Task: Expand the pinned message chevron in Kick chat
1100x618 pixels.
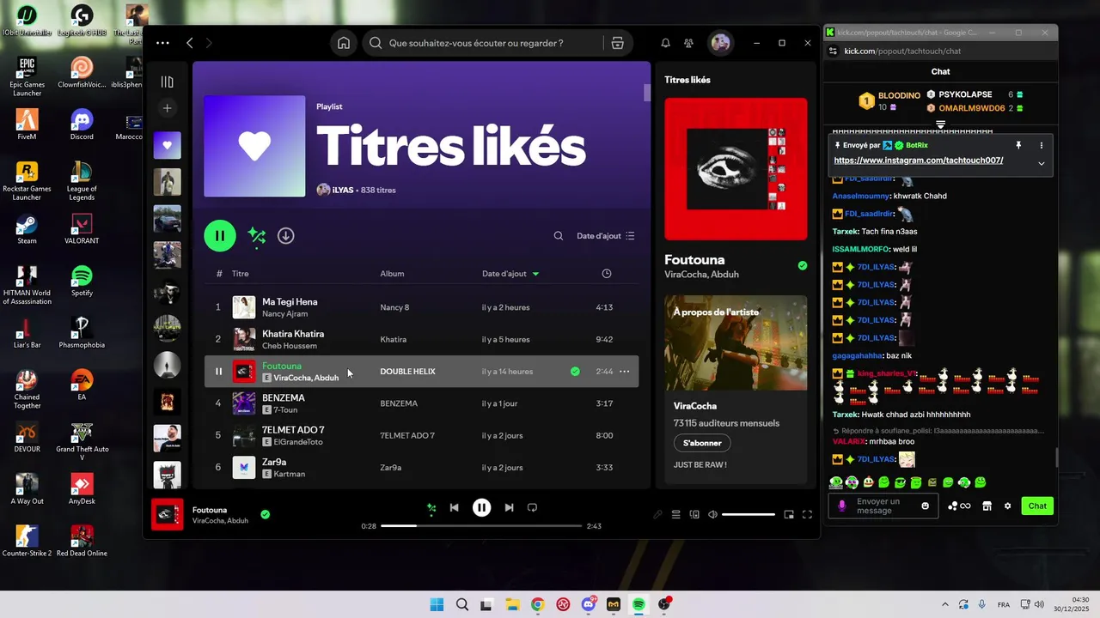Action: (x=1042, y=163)
